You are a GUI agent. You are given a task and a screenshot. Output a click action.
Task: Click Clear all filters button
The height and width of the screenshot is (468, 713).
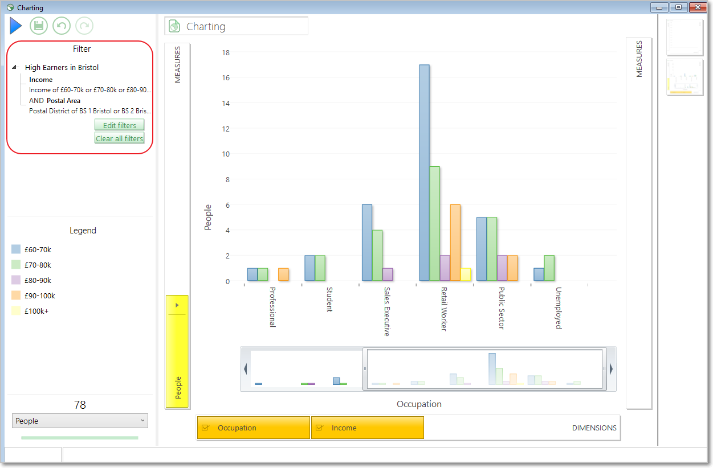[x=119, y=138]
